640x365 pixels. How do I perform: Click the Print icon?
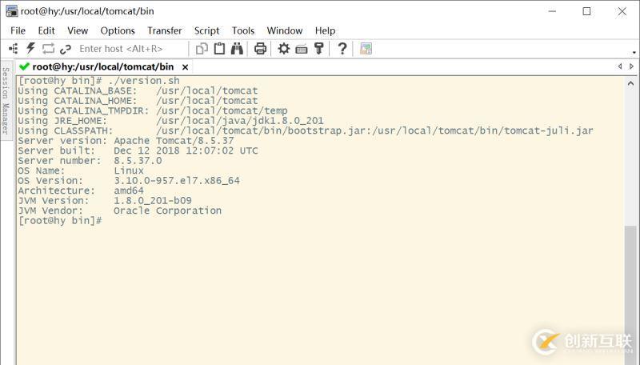pos(261,49)
